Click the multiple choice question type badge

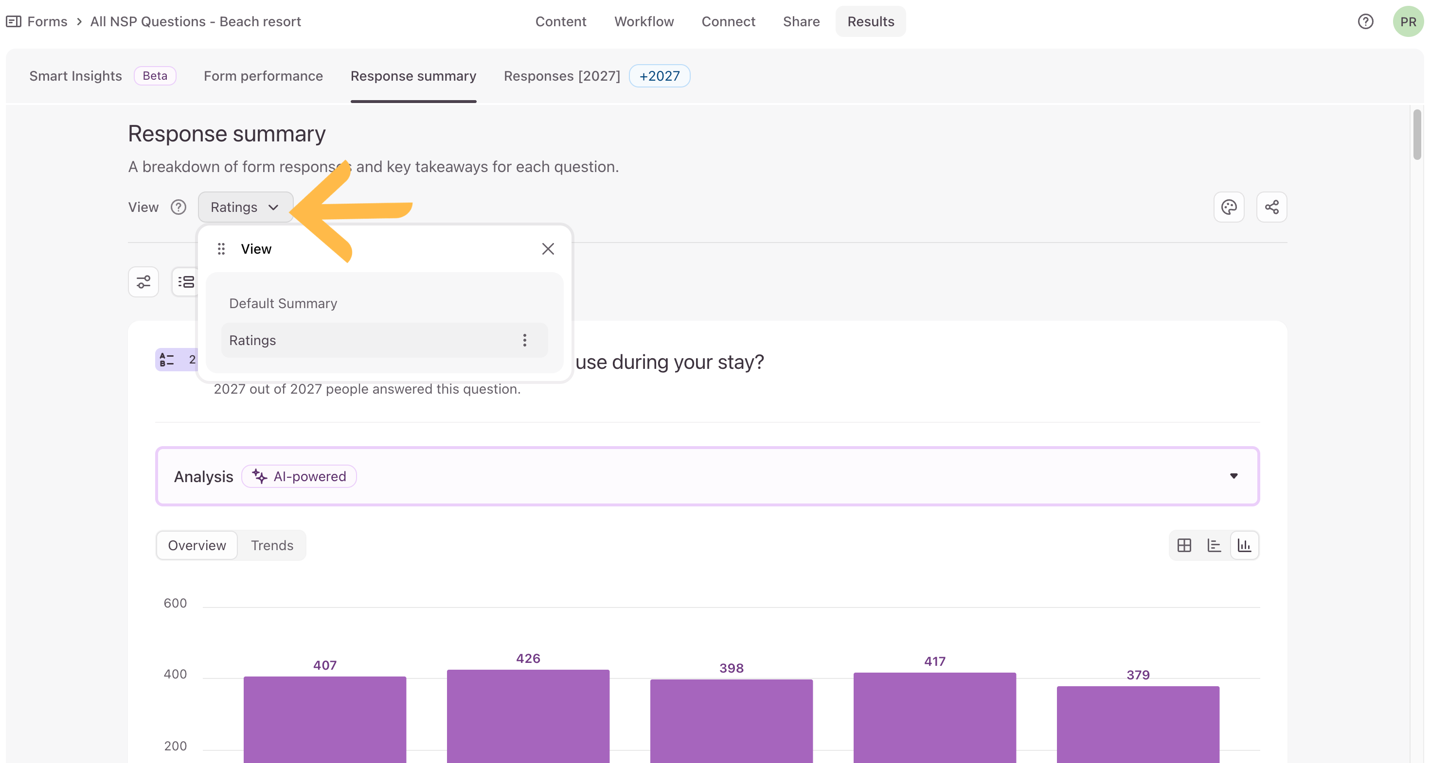(x=177, y=360)
